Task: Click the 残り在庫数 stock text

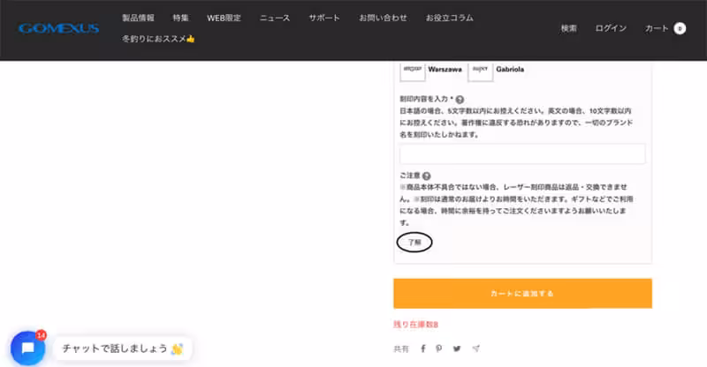Action: point(415,325)
